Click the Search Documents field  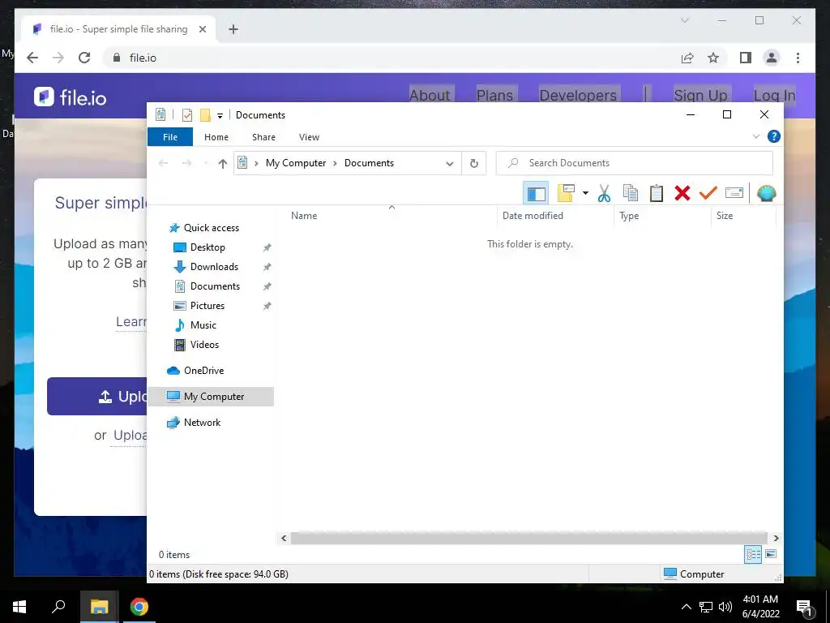coord(634,163)
